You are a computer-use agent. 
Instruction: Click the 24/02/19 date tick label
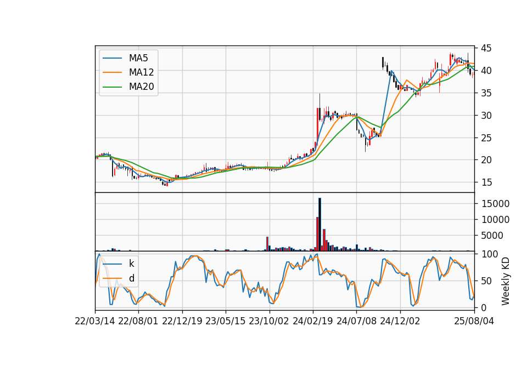[312, 321]
